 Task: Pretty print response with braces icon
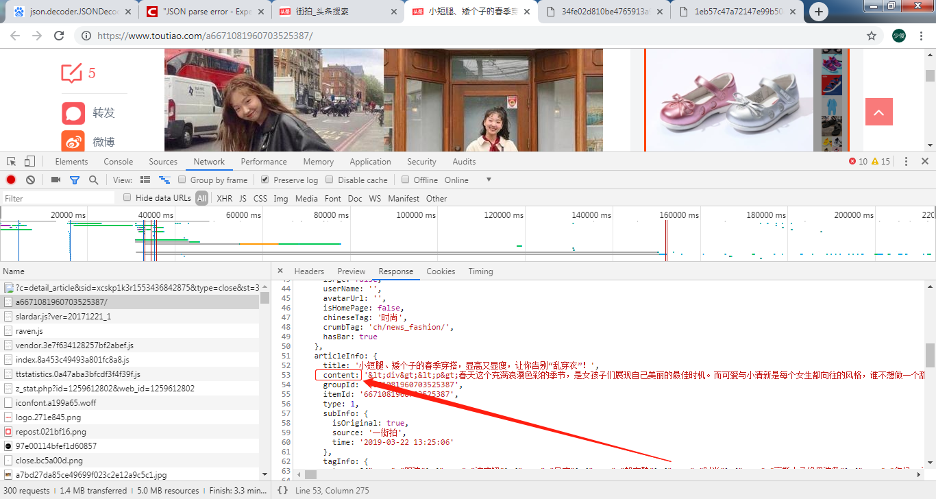click(282, 491)
